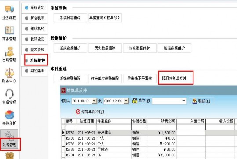Click 系统建账解除 button
Image resolution: width=237 pixels, height=159 pixels.
(70, 78)
